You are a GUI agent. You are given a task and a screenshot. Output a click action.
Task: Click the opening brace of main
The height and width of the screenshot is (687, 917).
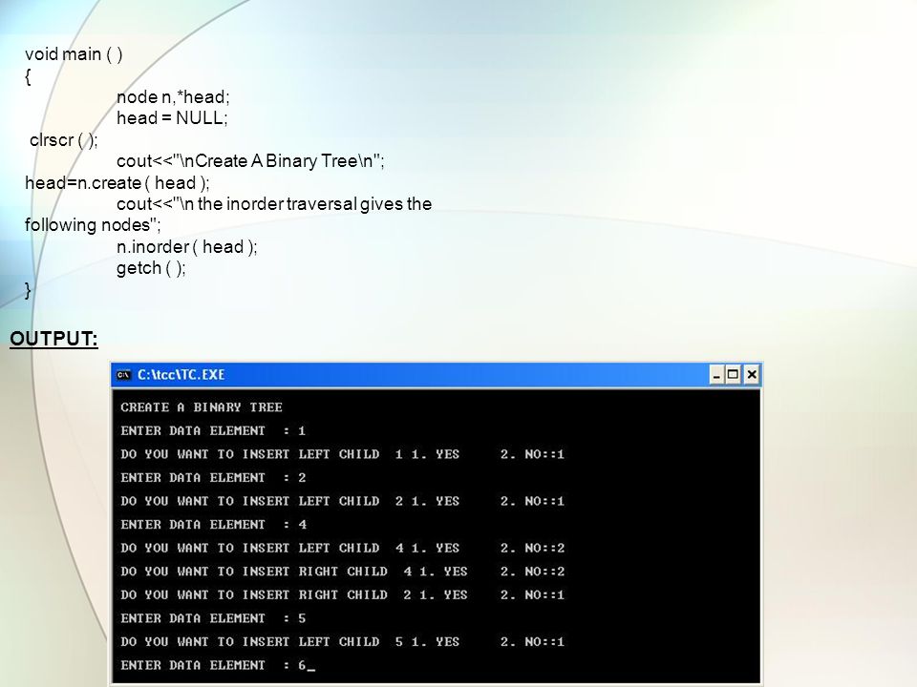click(x=28, y=76)
